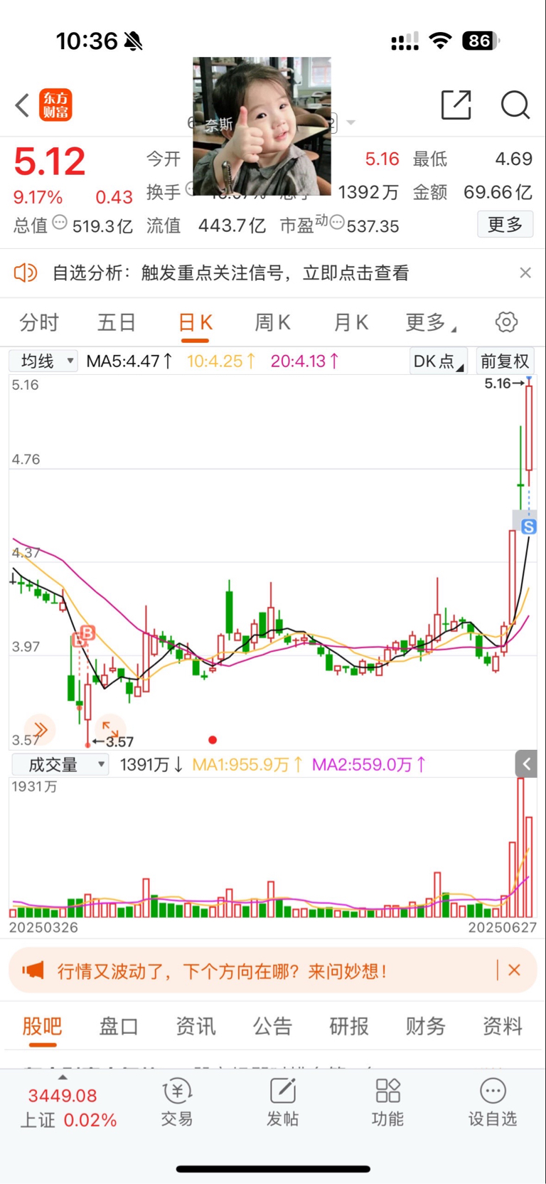Open 均线 indicator dropdown

point(43,361)
